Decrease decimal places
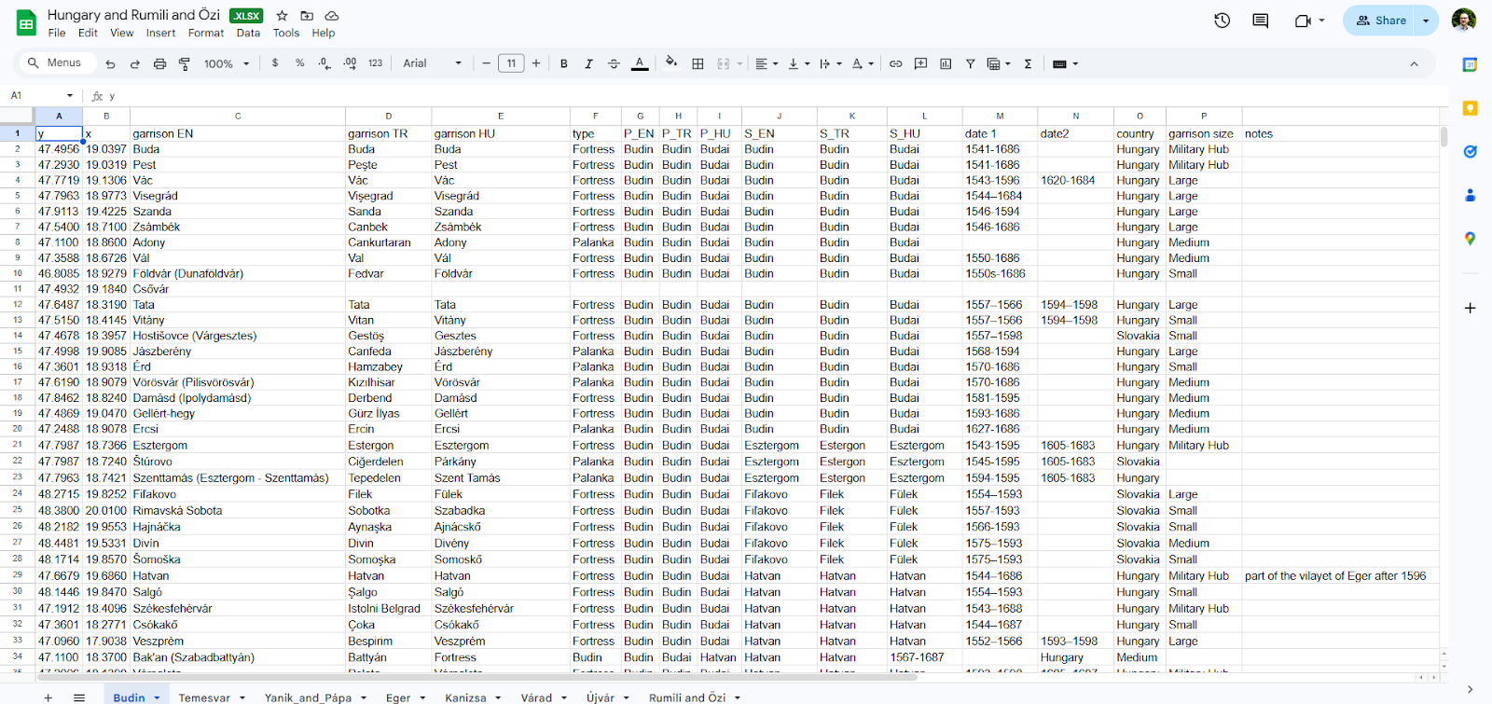 pyautogui.click(x=324, y=63)
